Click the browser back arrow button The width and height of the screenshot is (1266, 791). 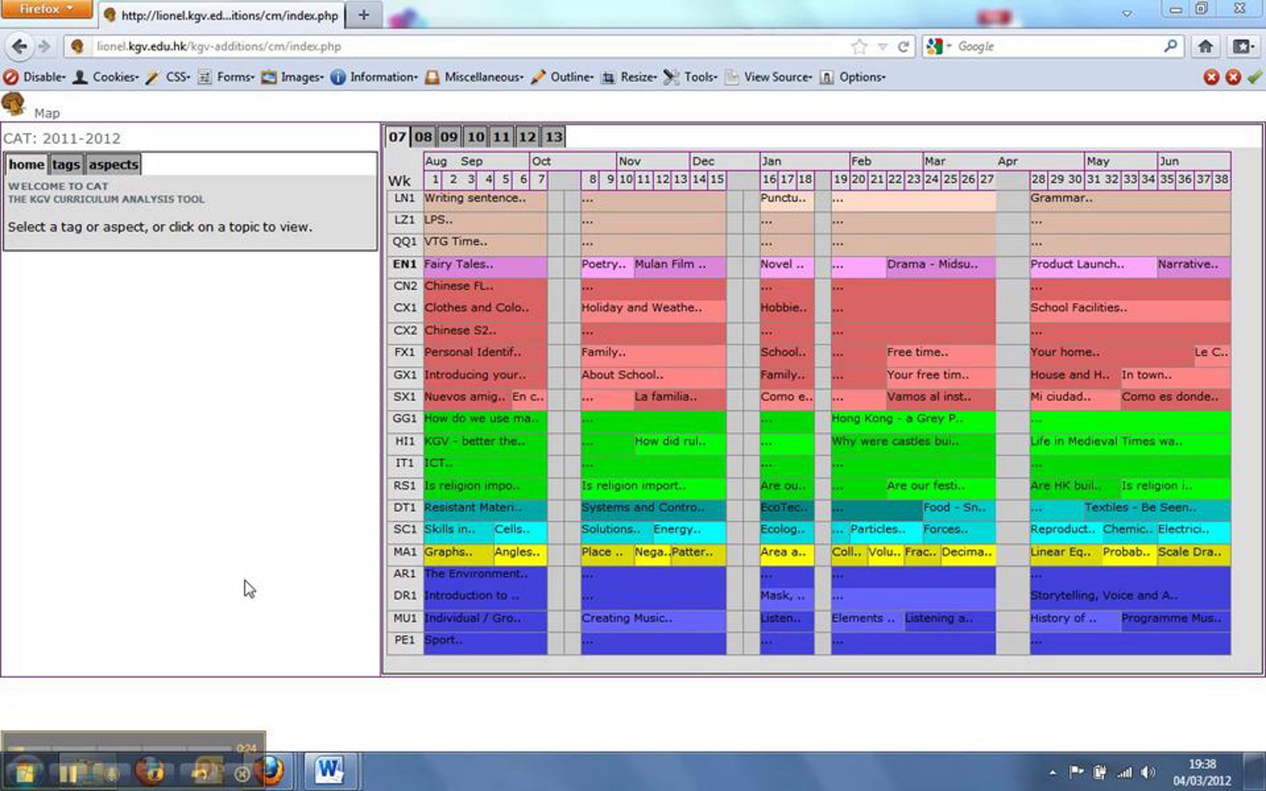click(19, 47)
